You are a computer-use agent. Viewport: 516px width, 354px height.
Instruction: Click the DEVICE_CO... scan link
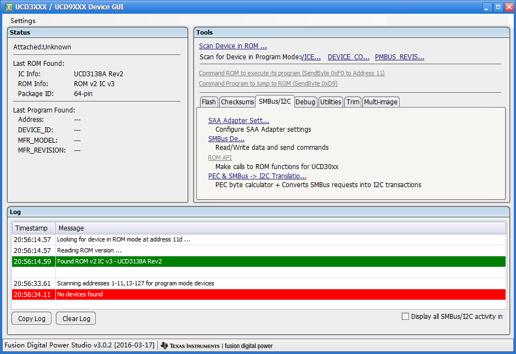[349, 57]
